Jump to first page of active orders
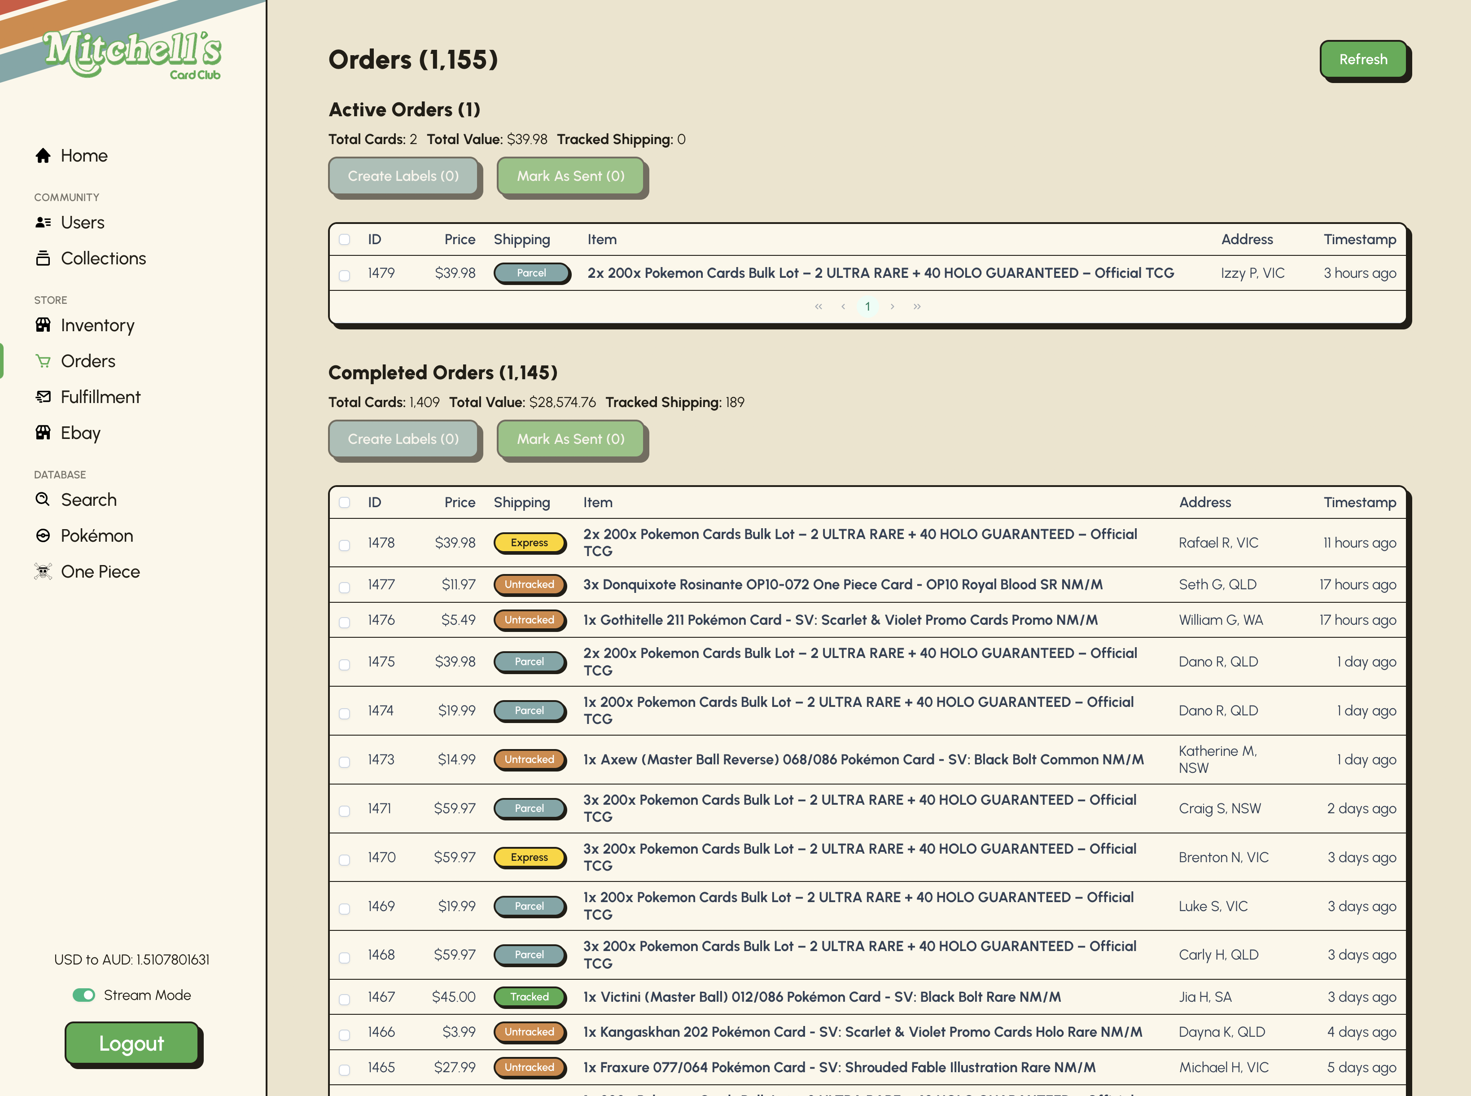The height and width of the screenshot is (1096, 1471). click(819, 306)
